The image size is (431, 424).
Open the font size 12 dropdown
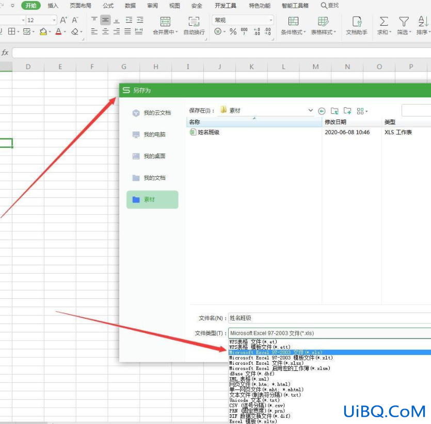pyautogui.click(x=54, y=20)
